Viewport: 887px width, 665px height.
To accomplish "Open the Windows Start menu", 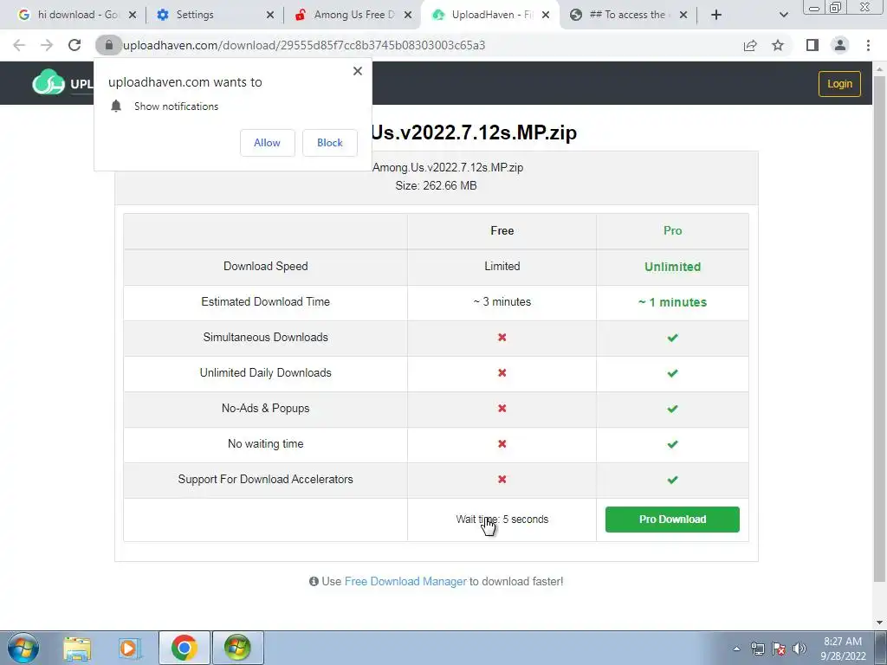I will tap(23, 648).
